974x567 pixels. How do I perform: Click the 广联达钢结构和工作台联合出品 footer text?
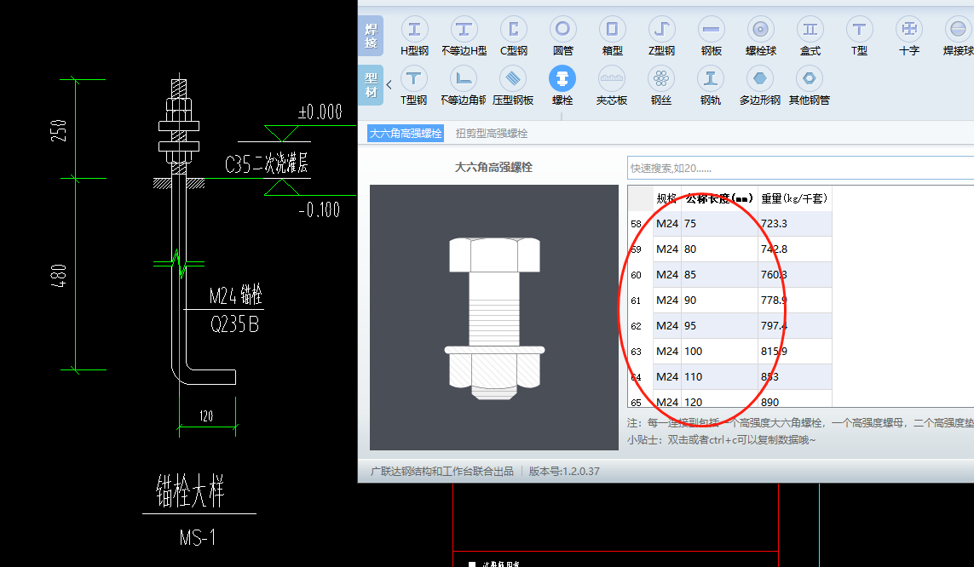[x=441, y=472]
